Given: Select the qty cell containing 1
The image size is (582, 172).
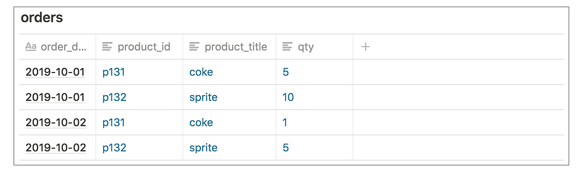Looking at the screenshot, I should (x=314, y=123).
